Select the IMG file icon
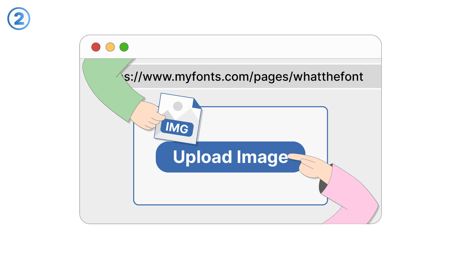 click(x=178, y=118)
